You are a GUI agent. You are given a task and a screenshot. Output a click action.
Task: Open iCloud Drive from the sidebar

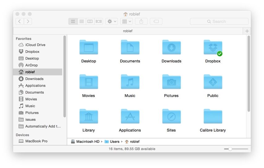(35, 45)
